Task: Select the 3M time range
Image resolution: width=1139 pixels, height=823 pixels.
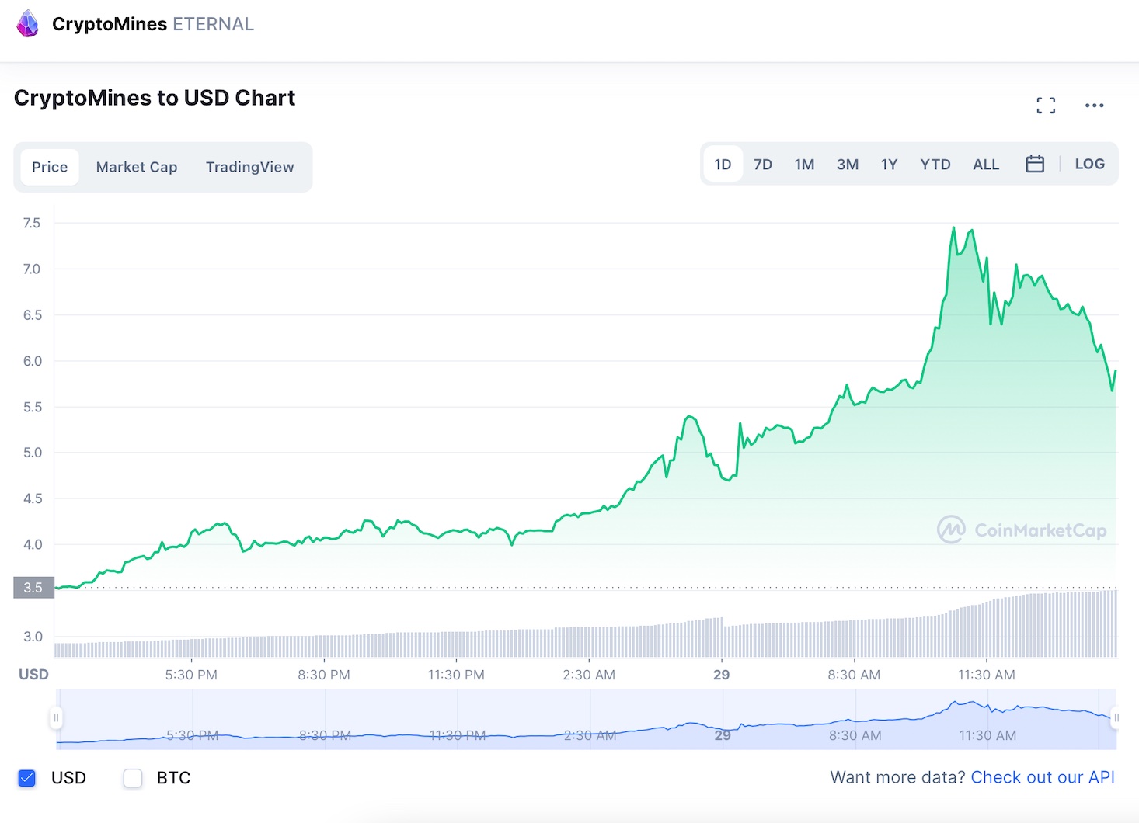Action: tap(848, 165)
